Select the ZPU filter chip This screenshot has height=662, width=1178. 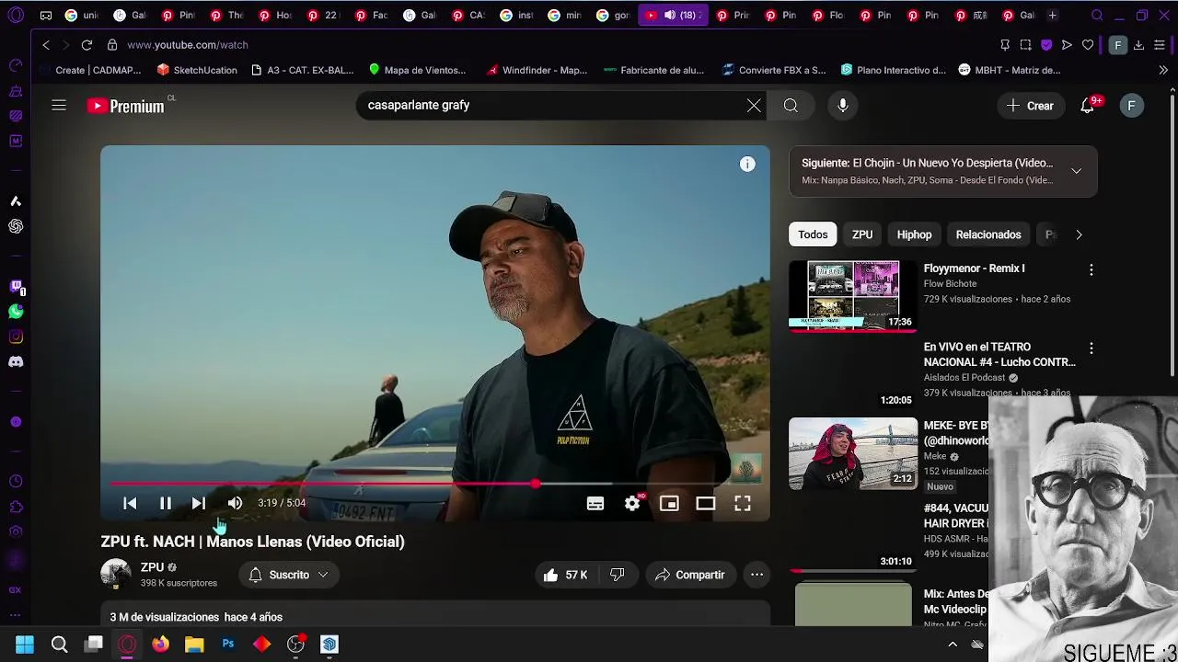point(862,234)
